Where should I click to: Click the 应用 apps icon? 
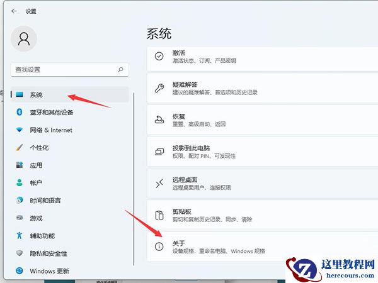pos(20,165)
